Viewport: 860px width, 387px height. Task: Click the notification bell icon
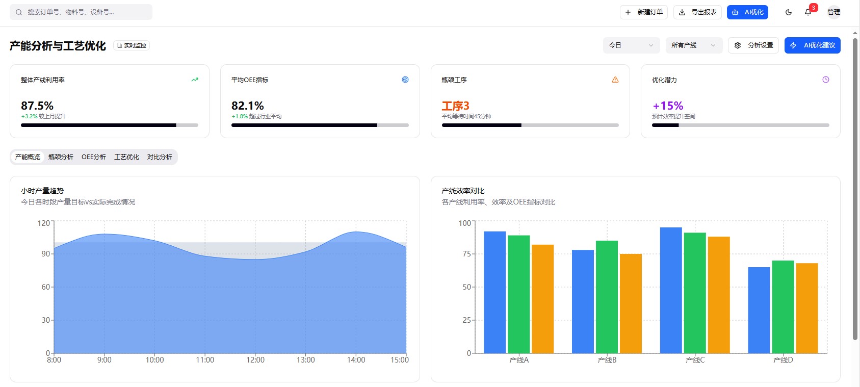pos(808,12)
